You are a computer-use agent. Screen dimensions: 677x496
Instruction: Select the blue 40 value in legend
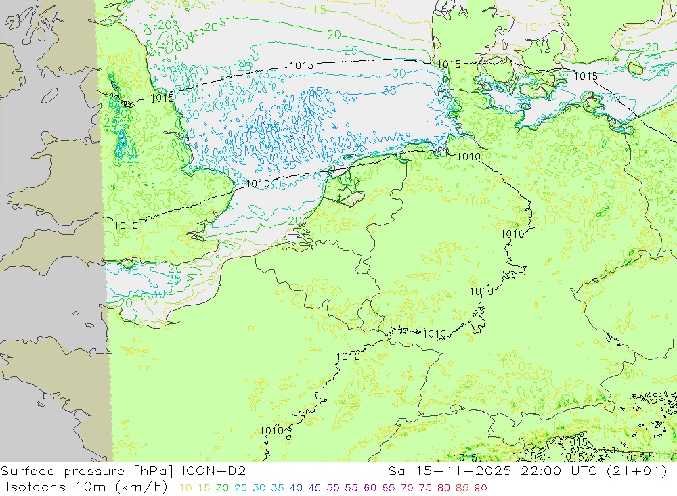click(x=296, y=488)
